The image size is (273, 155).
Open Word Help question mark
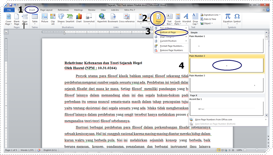(267, 10)
